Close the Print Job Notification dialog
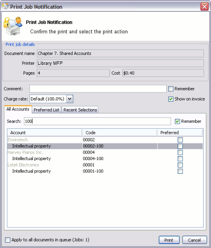The width and height of the screenshot is (211, 248). (205, 6)
